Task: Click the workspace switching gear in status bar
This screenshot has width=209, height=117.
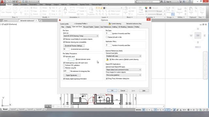Action: (188, 110)
